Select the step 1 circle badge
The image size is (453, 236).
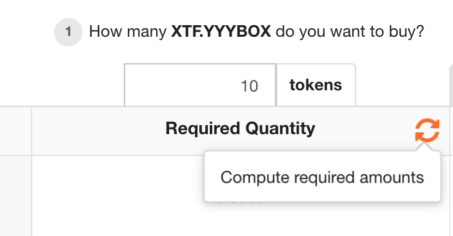coord(68,32)
